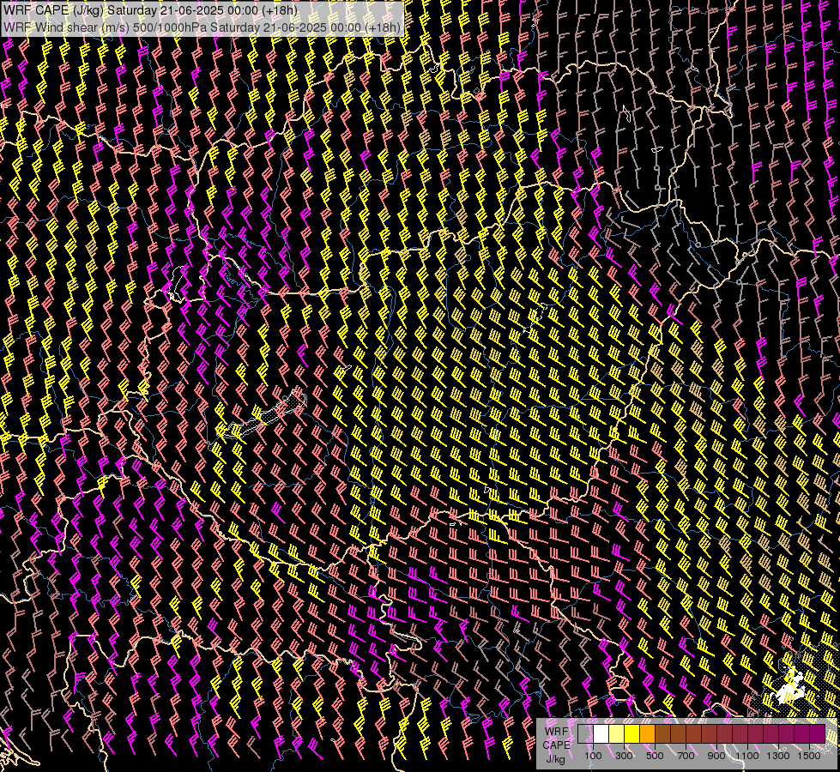Image resolution: width=840 pixels, height=772 pixels.
Task: Click the '500' legend label
Action: tap(655, 756)
